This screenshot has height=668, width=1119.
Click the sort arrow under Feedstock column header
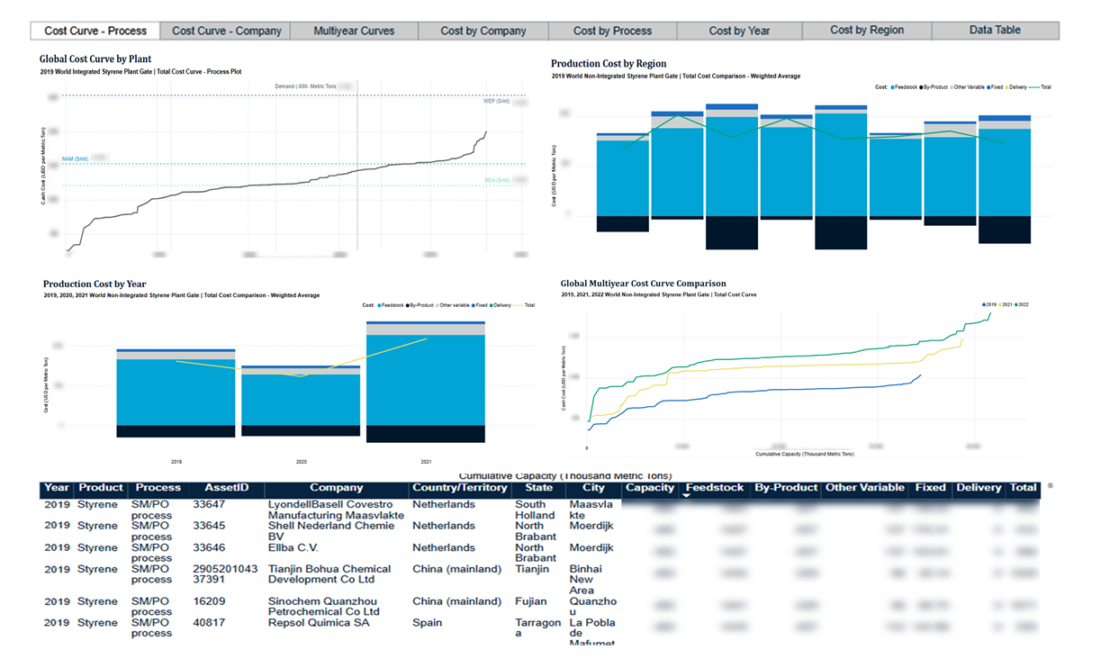687,496
